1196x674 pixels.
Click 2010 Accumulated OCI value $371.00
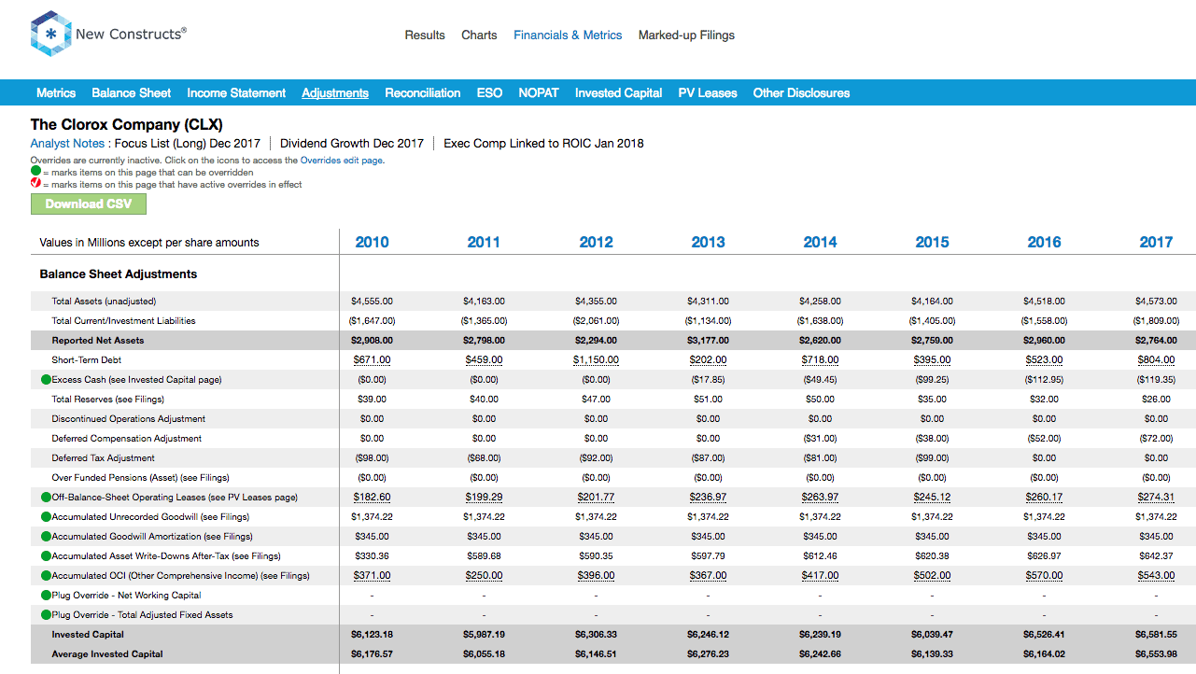[x=372, y=576]
